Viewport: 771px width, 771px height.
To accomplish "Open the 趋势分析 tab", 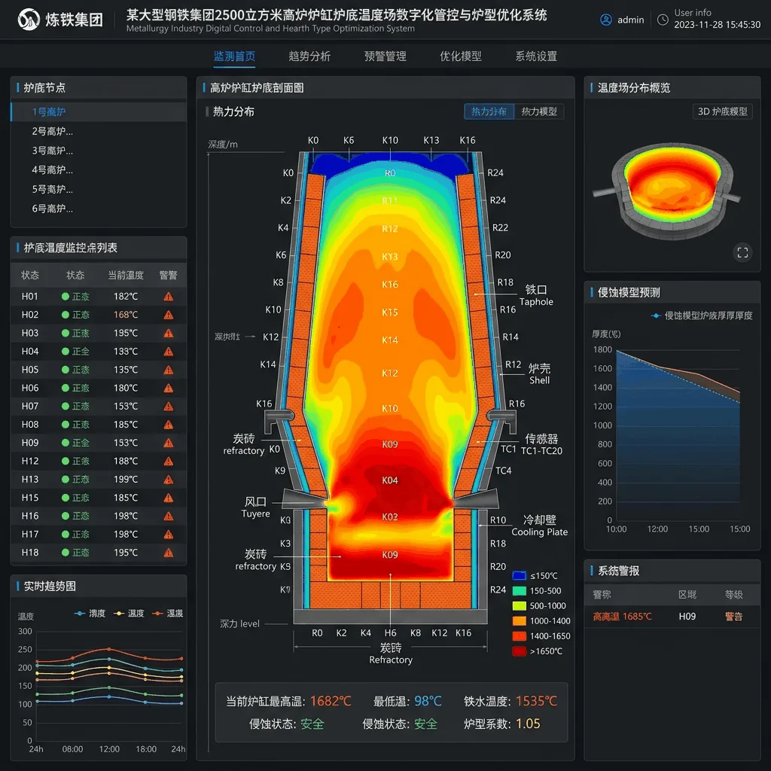I will pos(309,56).
